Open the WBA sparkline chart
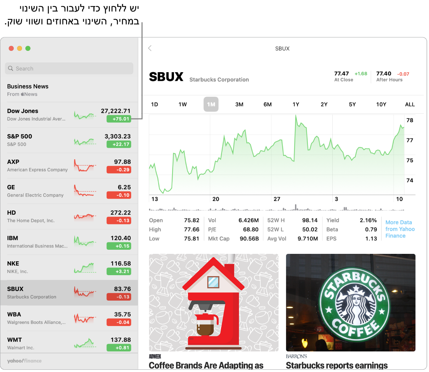 coord(85,318)
